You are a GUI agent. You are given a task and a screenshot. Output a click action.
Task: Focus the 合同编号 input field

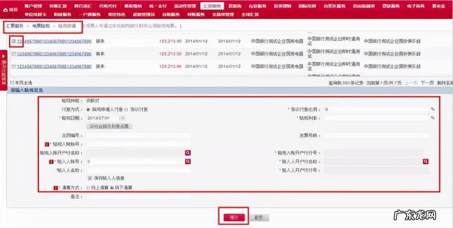138,135
